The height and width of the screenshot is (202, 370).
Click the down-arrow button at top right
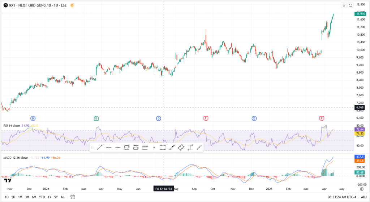click(344, 5)
